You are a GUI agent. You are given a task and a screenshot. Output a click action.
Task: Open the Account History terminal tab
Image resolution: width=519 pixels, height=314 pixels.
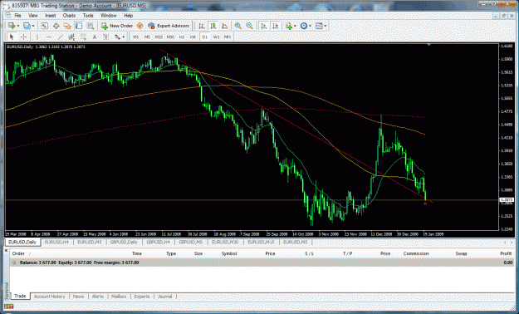point(50,297)
